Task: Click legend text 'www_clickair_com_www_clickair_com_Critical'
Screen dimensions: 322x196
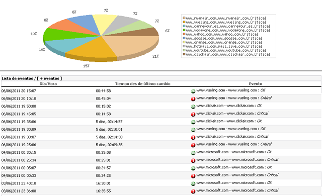Action: tap(228, 54)
